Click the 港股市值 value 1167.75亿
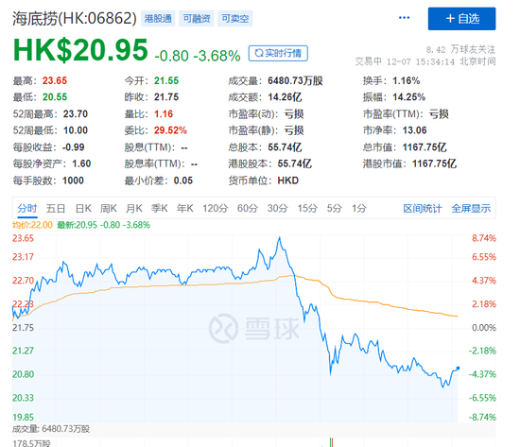 coord(435,163)
